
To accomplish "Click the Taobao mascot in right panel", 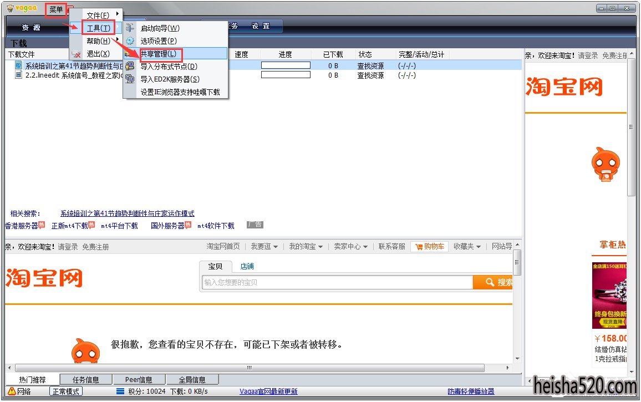I will (606, 164).
